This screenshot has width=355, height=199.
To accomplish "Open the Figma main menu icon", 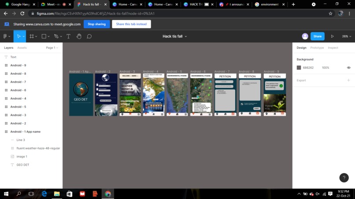I will click(x=5, y=36).
